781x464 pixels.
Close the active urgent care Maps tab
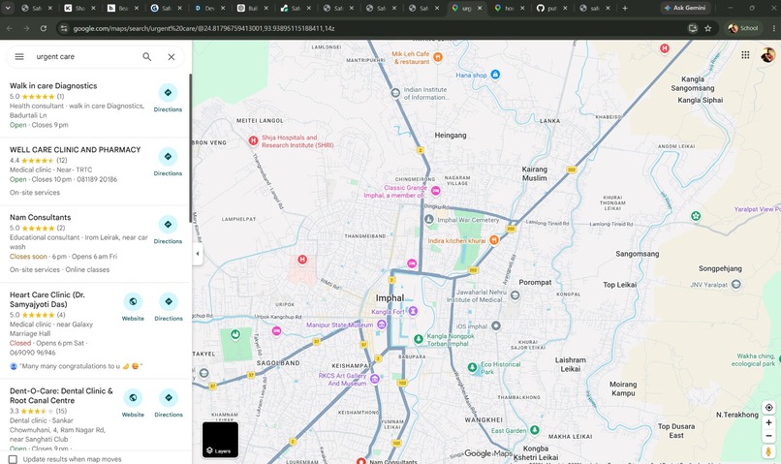pos(480,8)
